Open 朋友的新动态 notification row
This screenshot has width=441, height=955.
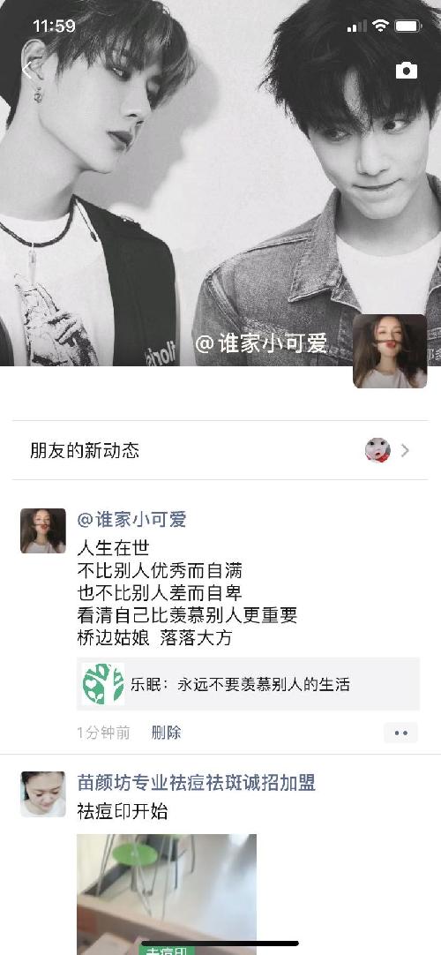click(220, 451)
